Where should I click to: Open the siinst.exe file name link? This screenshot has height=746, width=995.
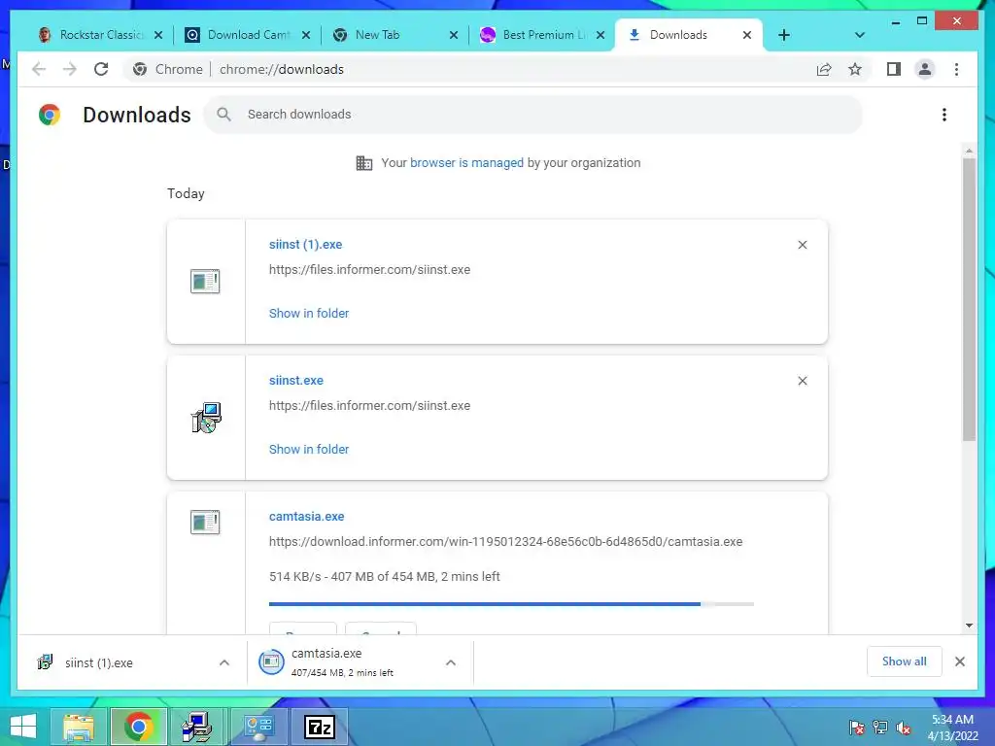pyautogui.click(x=295, y=381)
